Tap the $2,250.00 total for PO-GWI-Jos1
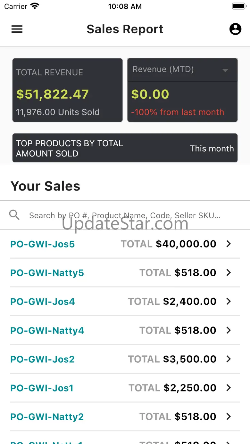The image size is (250, 444). (x=190, y=388)
